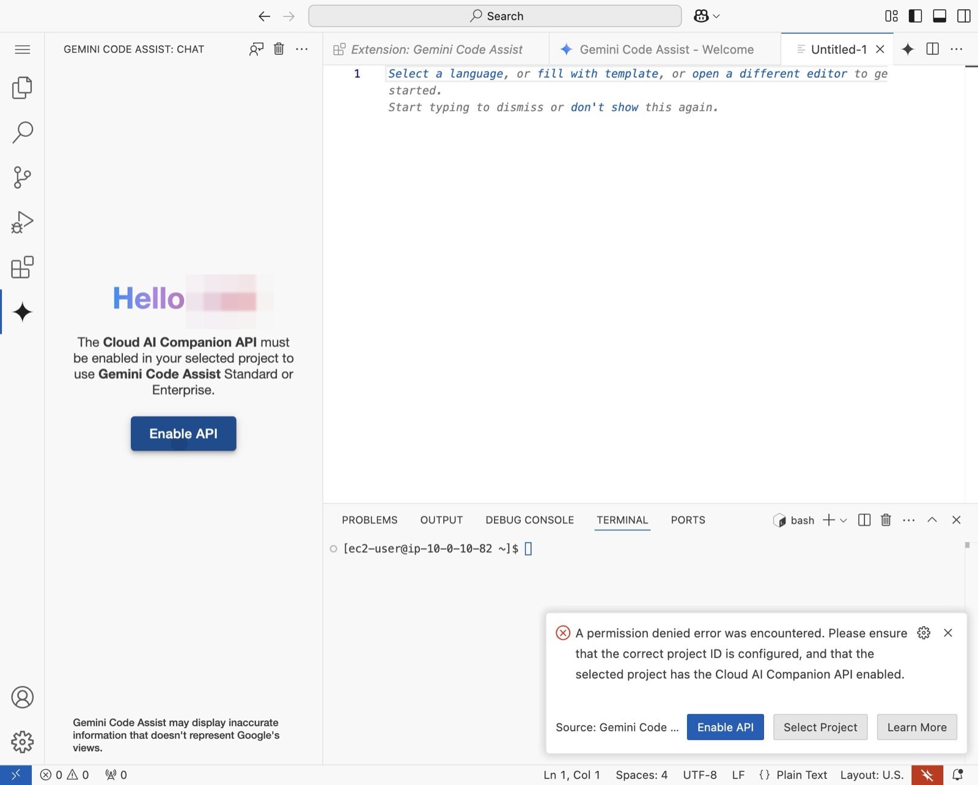Close the terminal panel
Viewport: 978px width, 785px height.
(x=957, y=520)
